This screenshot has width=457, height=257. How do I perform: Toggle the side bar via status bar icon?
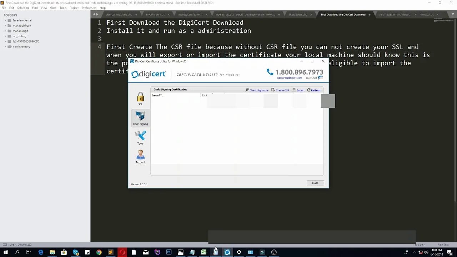point(5,245)
